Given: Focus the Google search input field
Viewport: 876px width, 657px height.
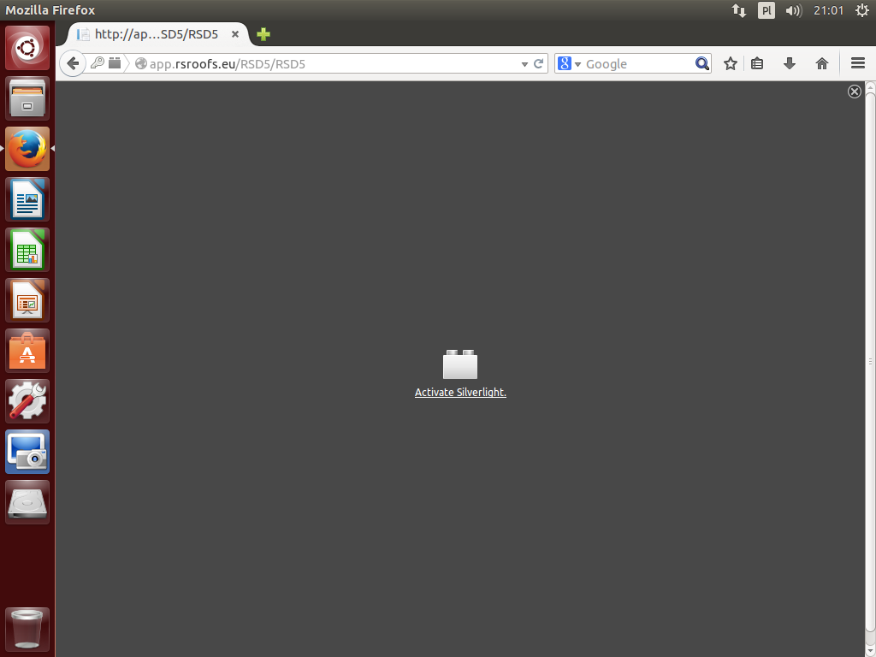Looking at the screenshot, I should point(637,64).
